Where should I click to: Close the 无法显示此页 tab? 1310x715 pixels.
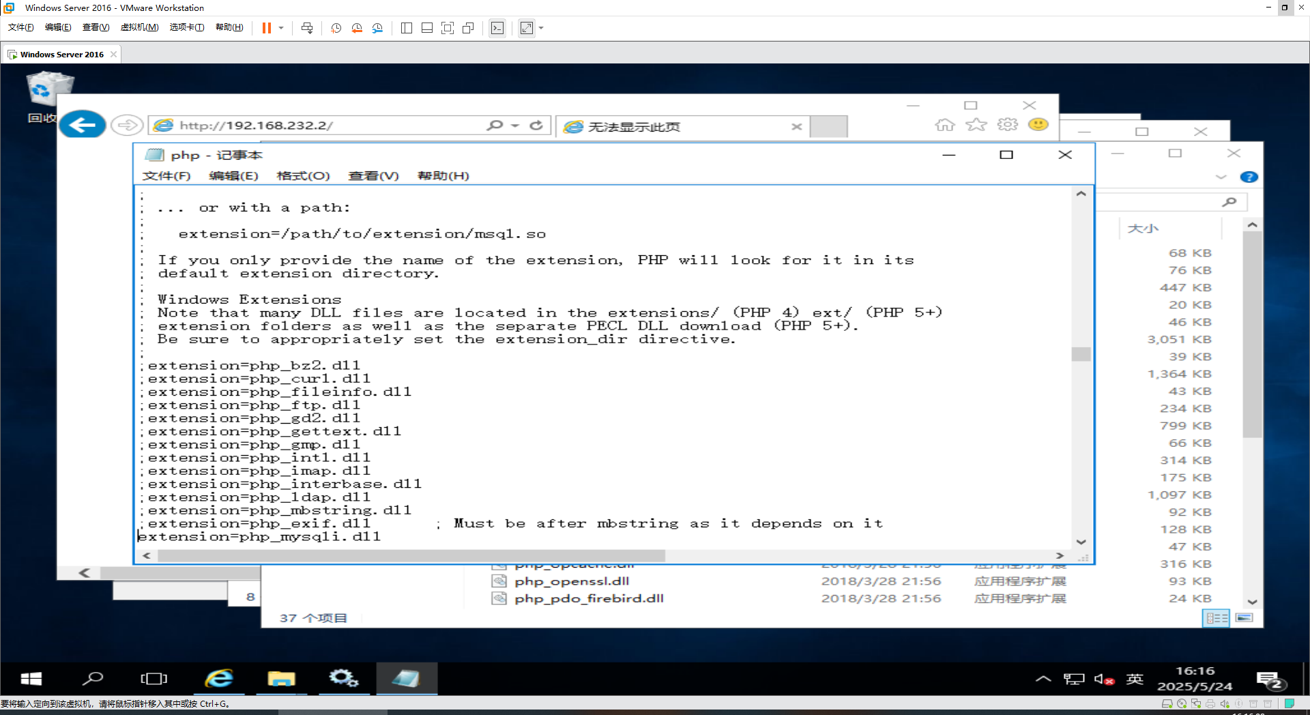coord(796,127)
